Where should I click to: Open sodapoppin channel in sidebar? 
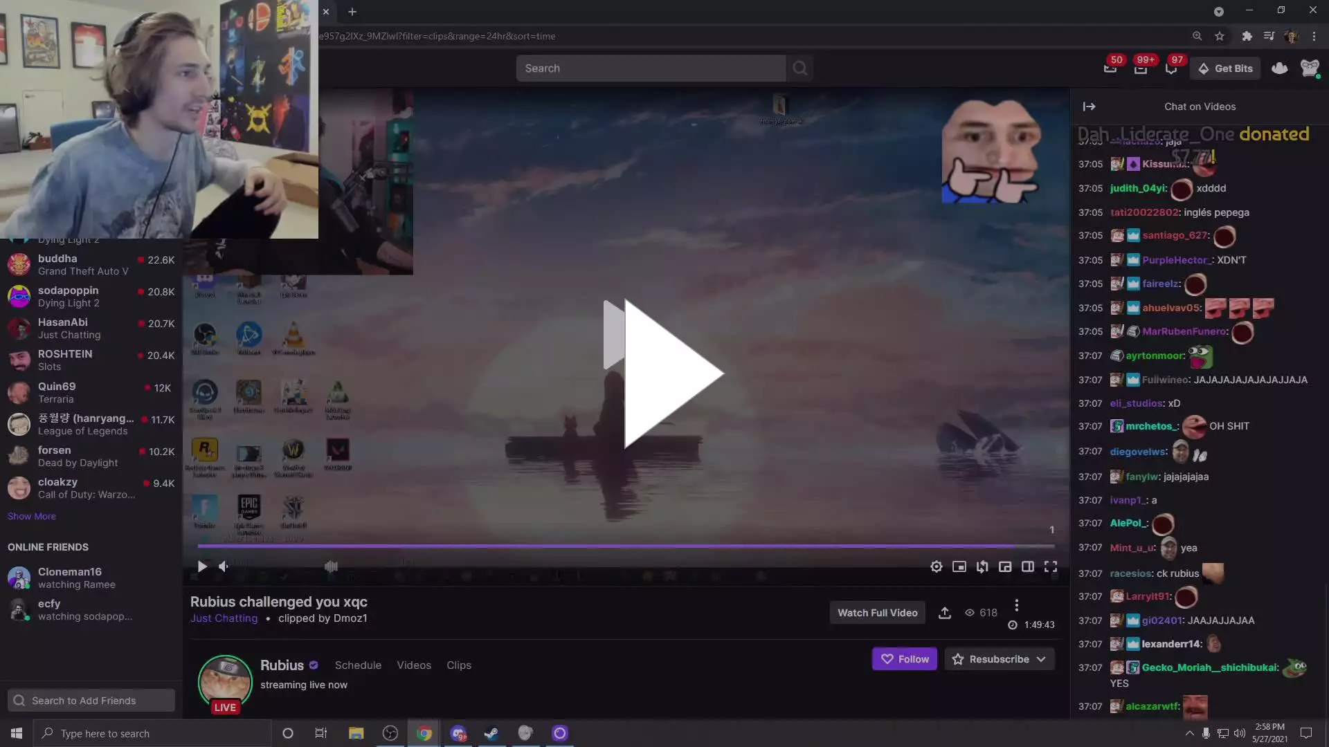pyautogui.click(x=91, y=297)
